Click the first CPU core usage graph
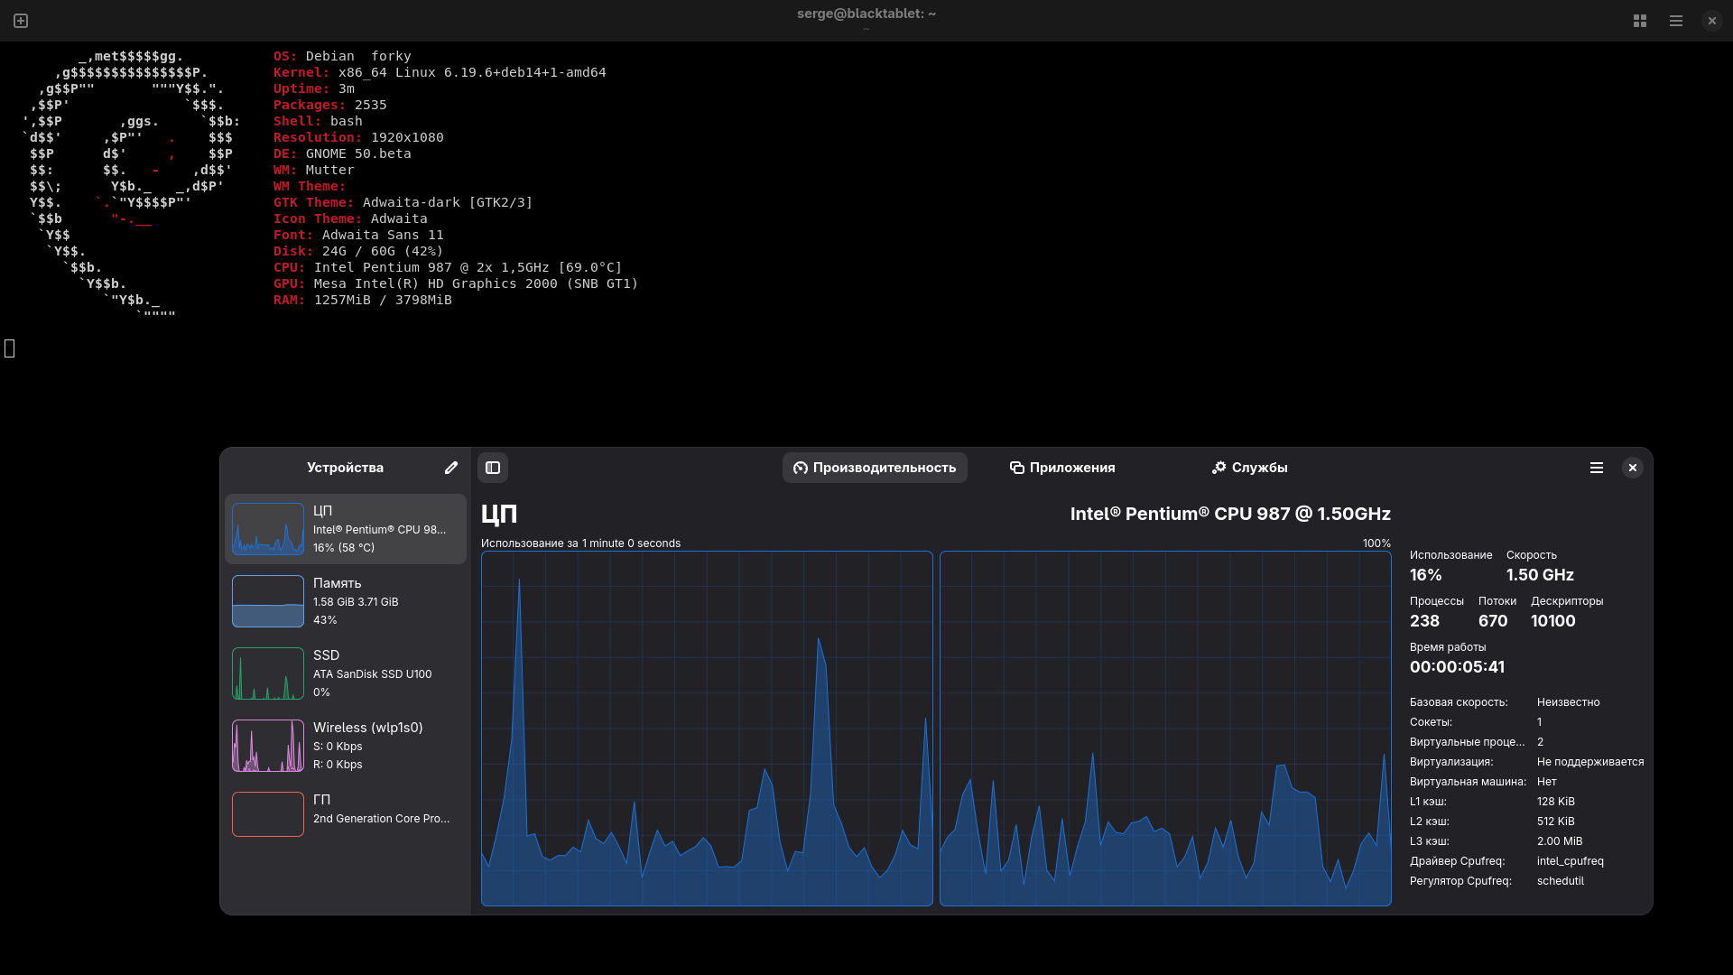The height and width of the screenshot is (975, 1733). point(707,729)
